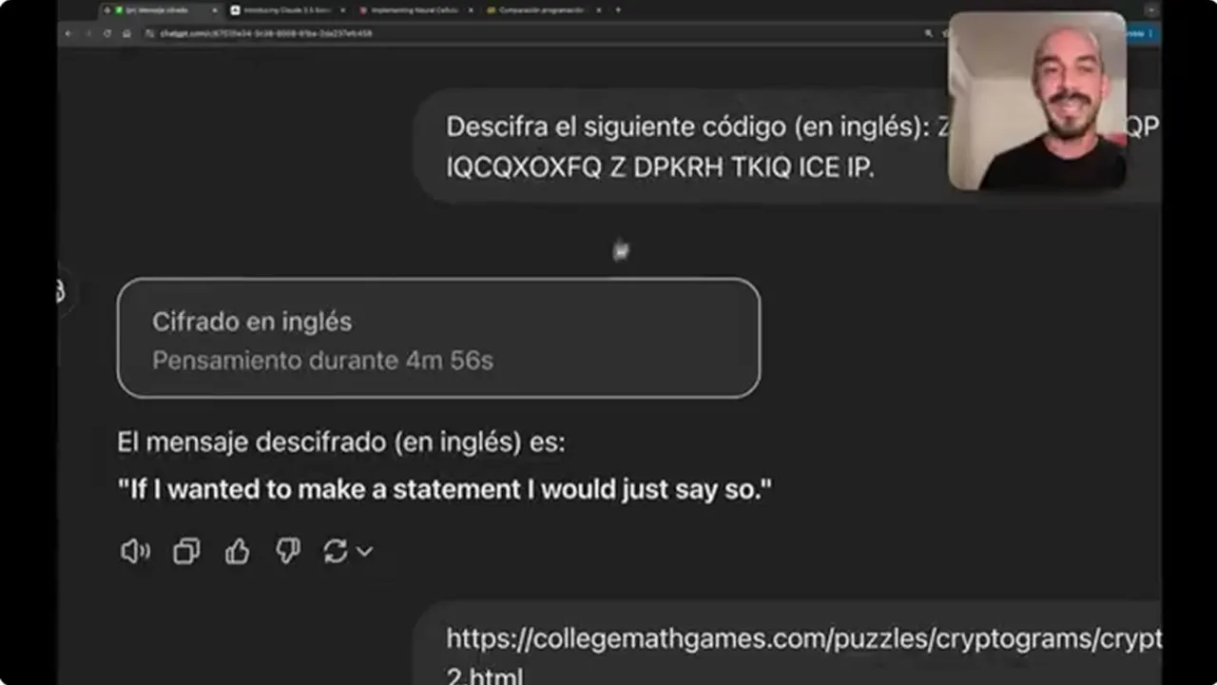The image size is (1217, 685).
Task: Click the browser home icon
Action: (126, 33)
